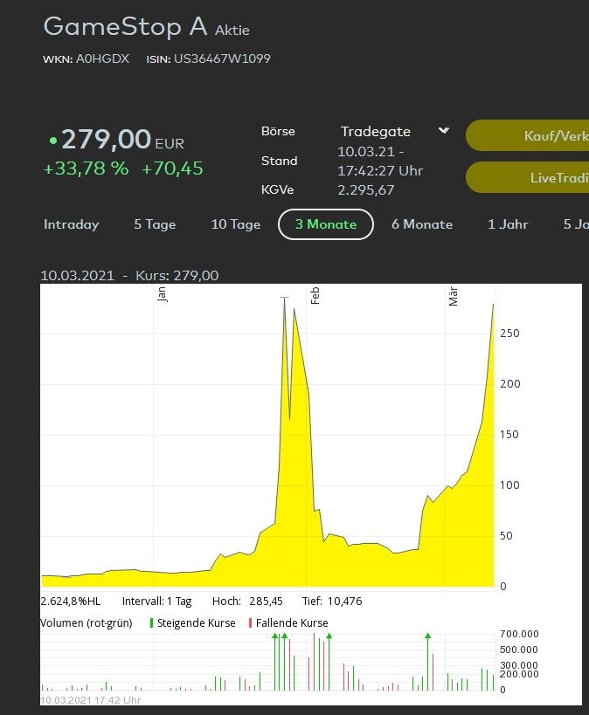Expand the Börse chevron arrow
589x715 pixels.
[443, 131]
